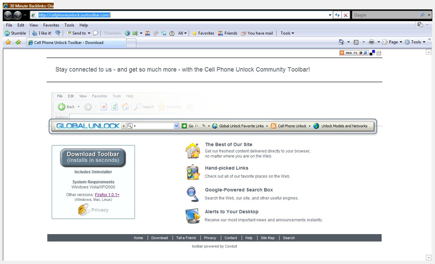
Task: Open a new blank tab
Action: coord(131,43)
